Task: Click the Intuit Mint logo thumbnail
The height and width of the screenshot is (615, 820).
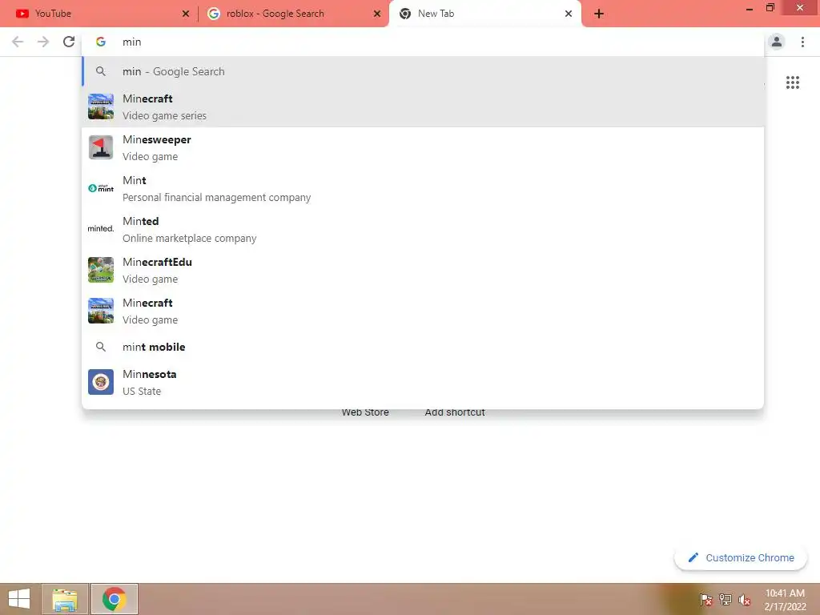Action: (101, 188)
